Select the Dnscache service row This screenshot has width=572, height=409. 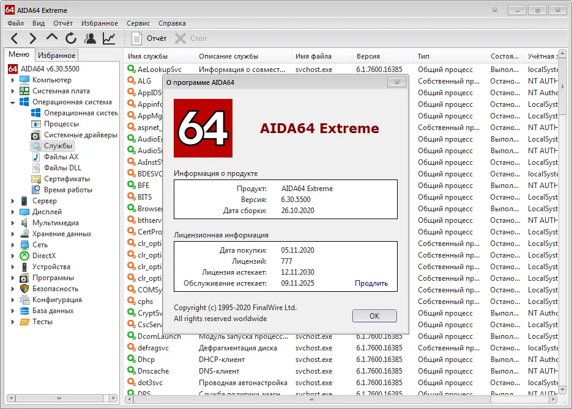pos(342,371)
